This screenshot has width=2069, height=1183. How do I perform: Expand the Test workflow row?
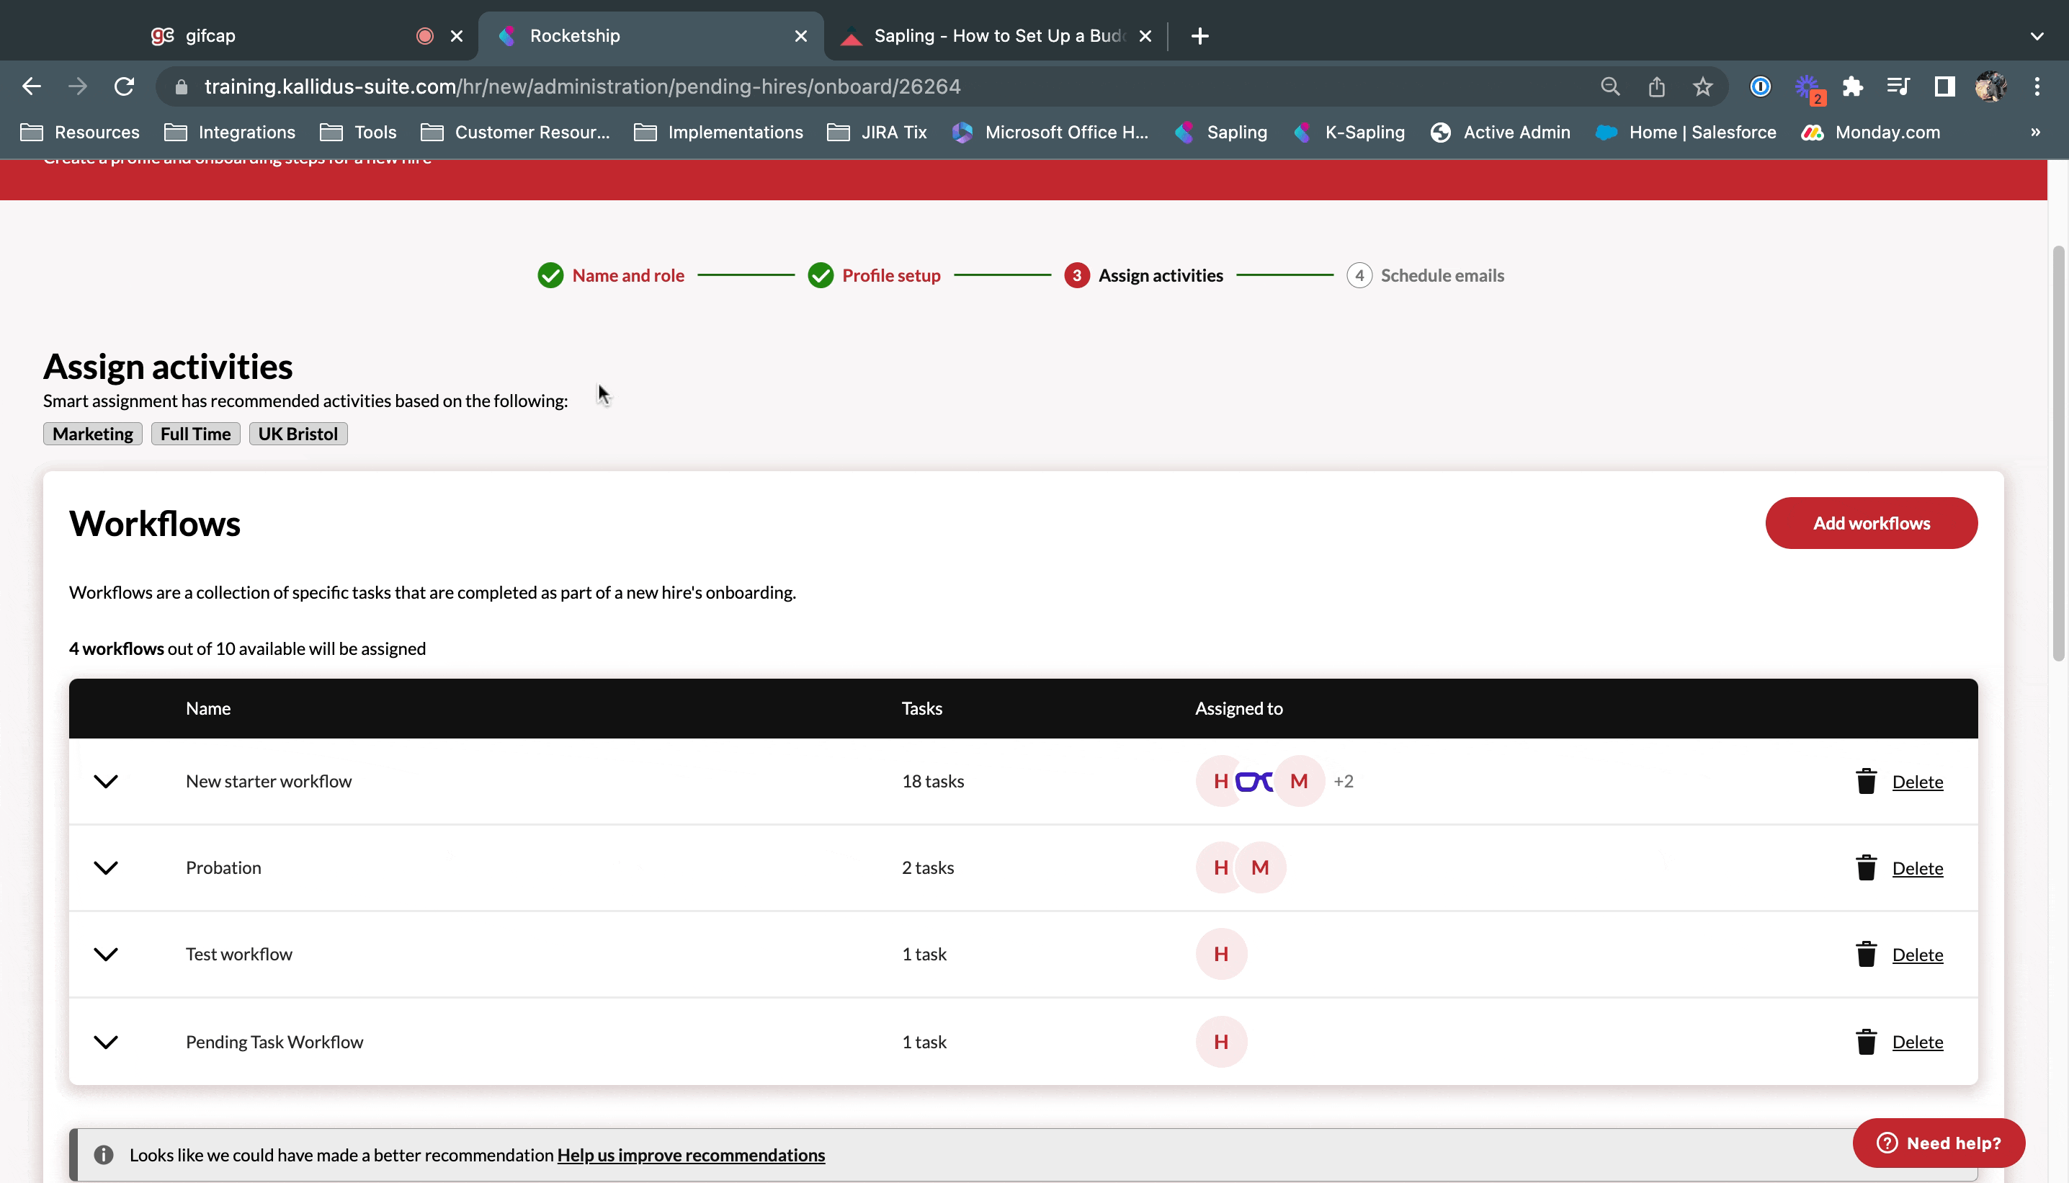pyautogui.click(x=106, y=954)
